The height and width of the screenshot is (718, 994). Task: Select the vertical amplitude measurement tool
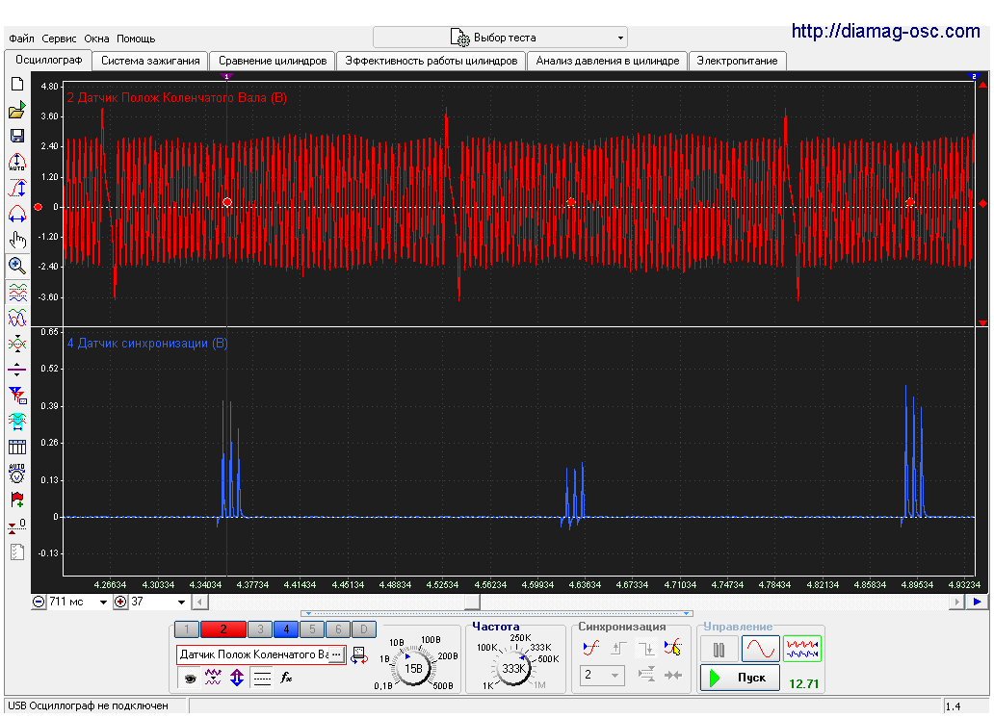(17, 189)
